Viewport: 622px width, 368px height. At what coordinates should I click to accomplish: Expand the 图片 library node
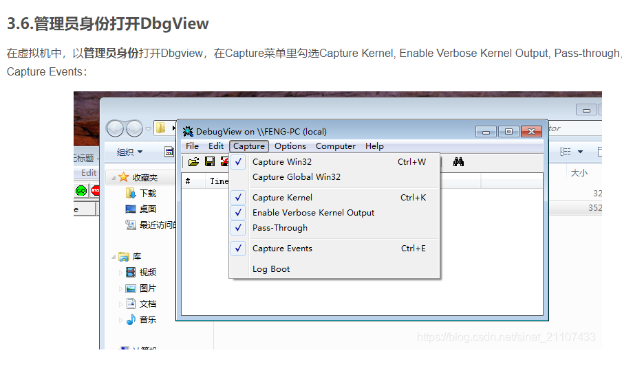(120, 288)
